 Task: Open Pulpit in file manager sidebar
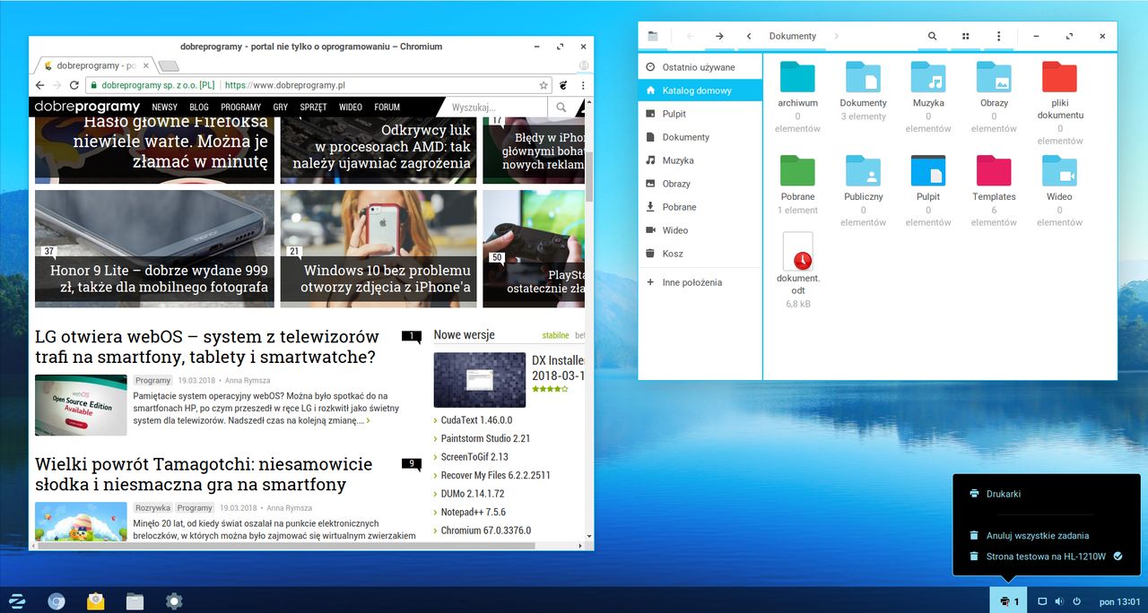coord(700,114)
